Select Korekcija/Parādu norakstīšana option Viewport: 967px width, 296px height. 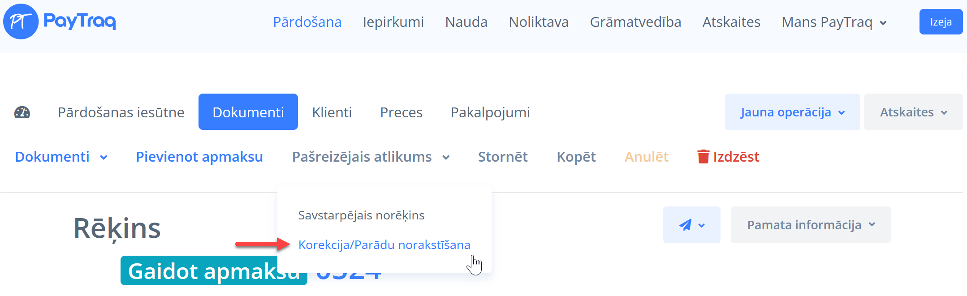coord(384,245)
